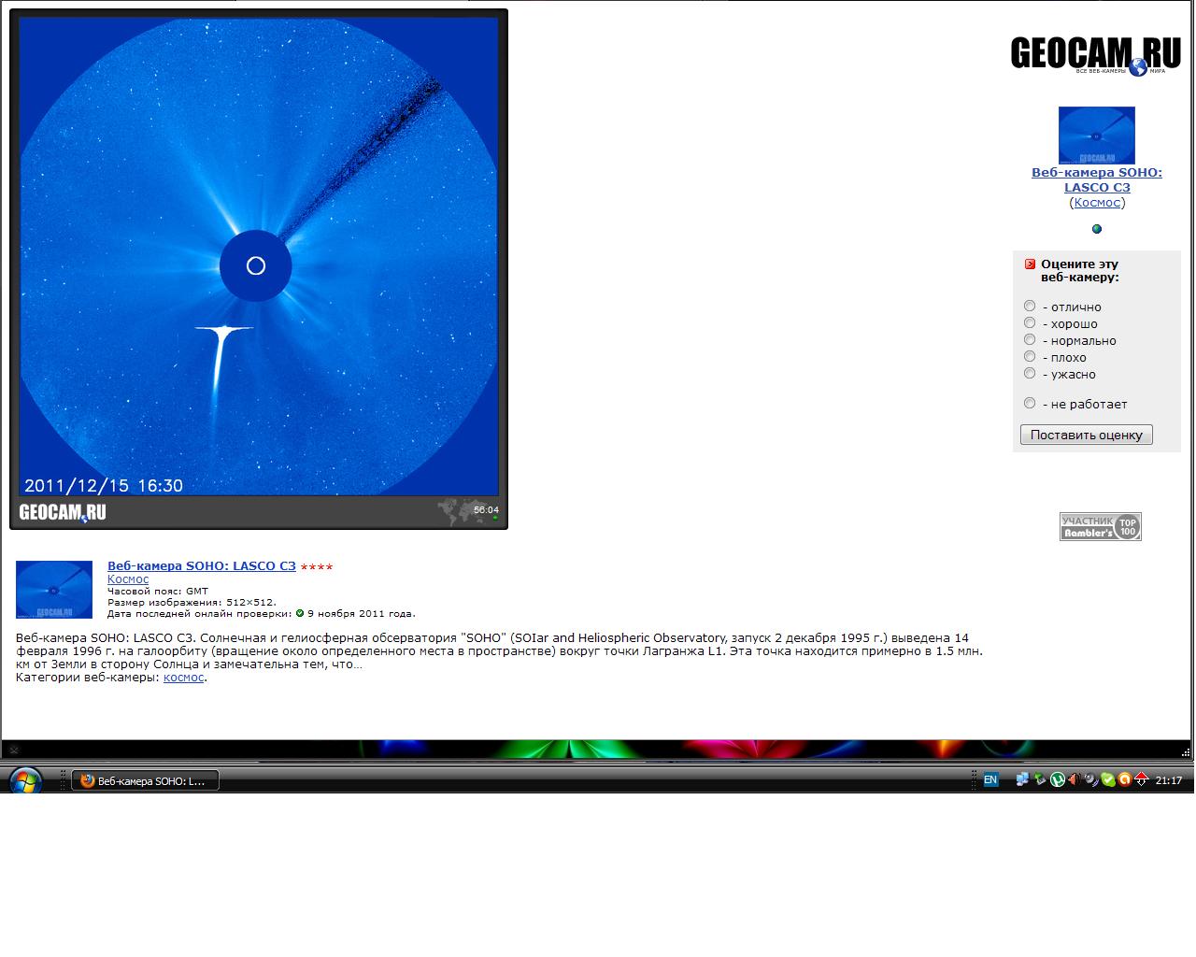Screen dimensions: 1196x957
Task: Click the '56:04' countdown timer in the viewer
Action: [x=486, y=510]
